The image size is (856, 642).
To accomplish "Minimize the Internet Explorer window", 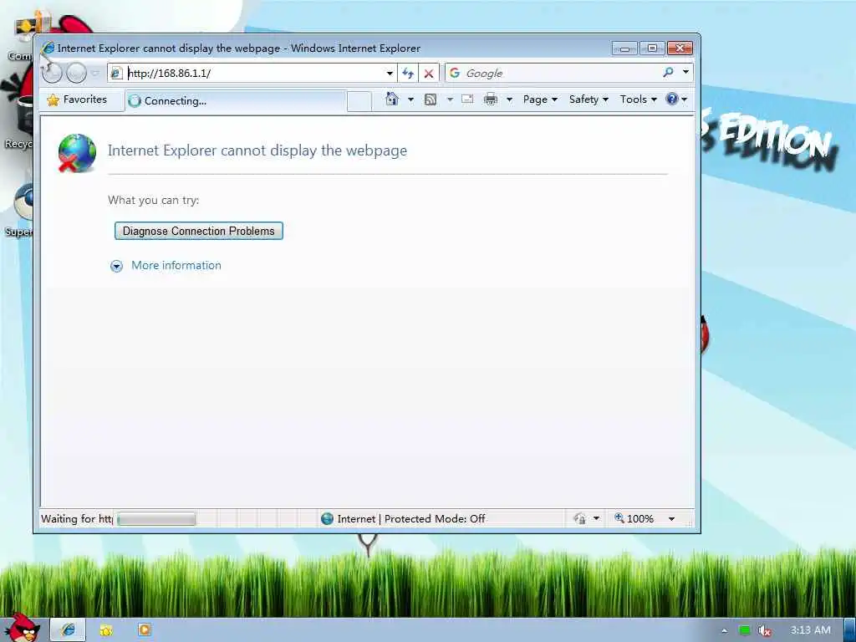I will click(624, 48).
